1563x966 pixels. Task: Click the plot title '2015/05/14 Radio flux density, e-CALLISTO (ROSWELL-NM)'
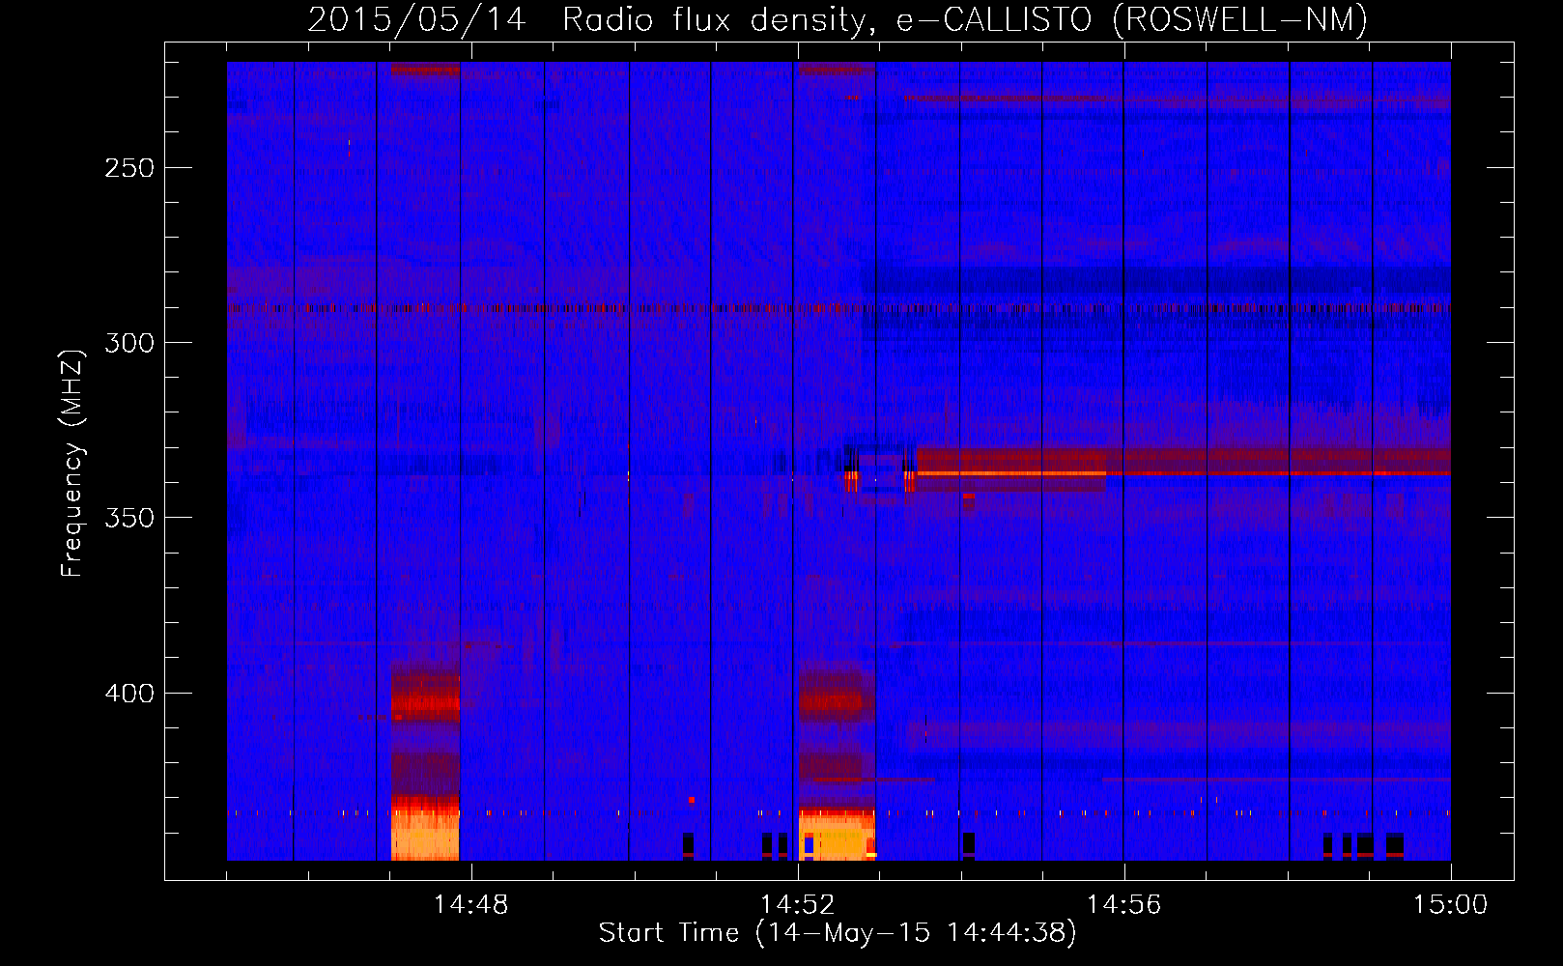pyautogui.click(x=838, y=19)
